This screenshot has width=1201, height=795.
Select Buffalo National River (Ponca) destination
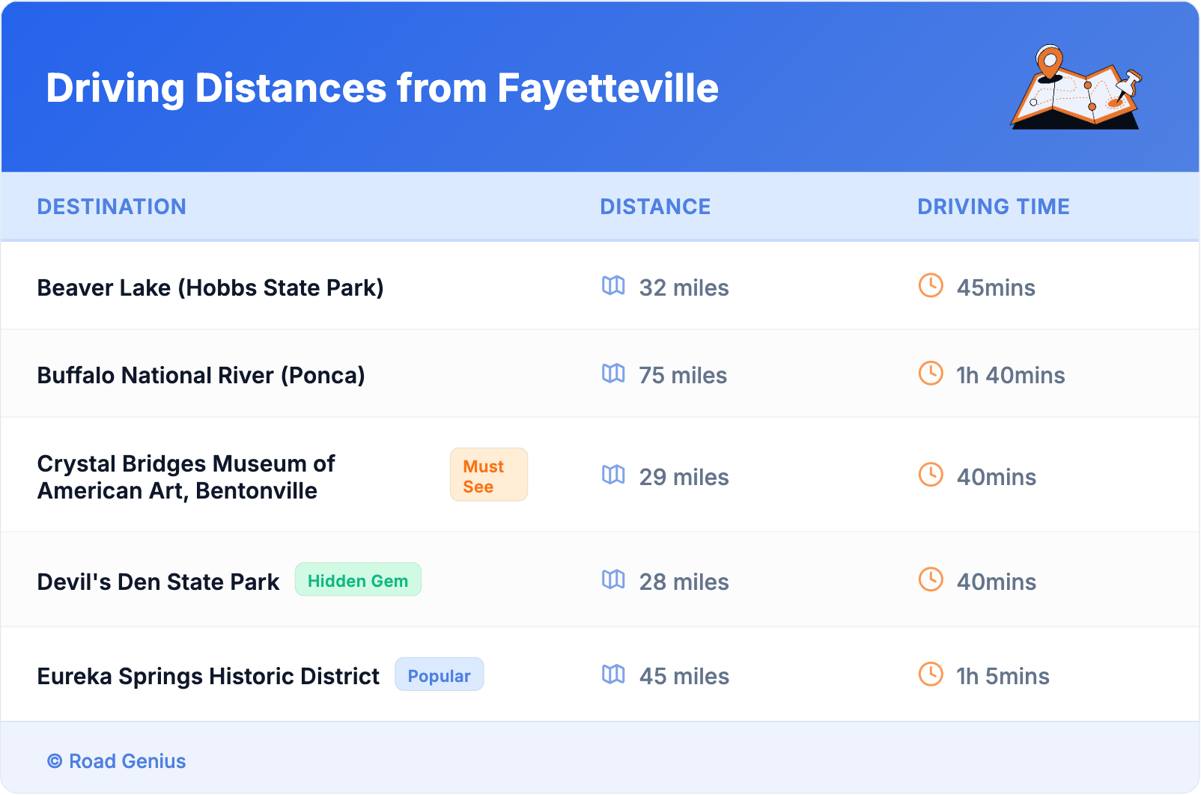201,376
